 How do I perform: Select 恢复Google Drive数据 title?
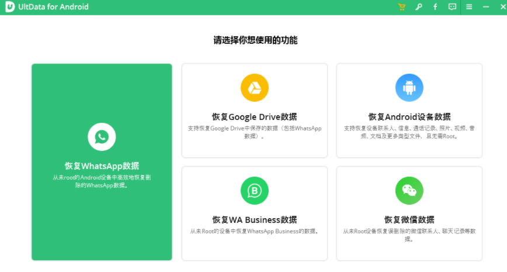255,117
